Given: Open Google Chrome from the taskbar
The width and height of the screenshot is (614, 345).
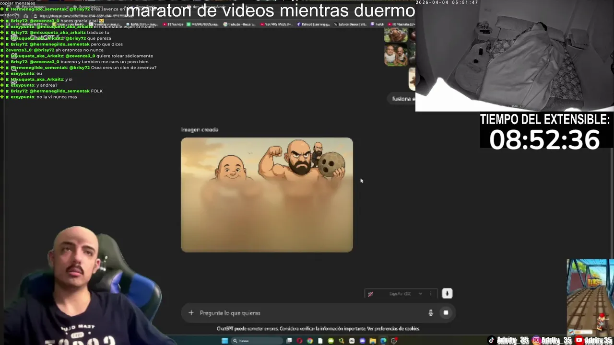Looking at the screenshot, I should (x=310, y=341).
